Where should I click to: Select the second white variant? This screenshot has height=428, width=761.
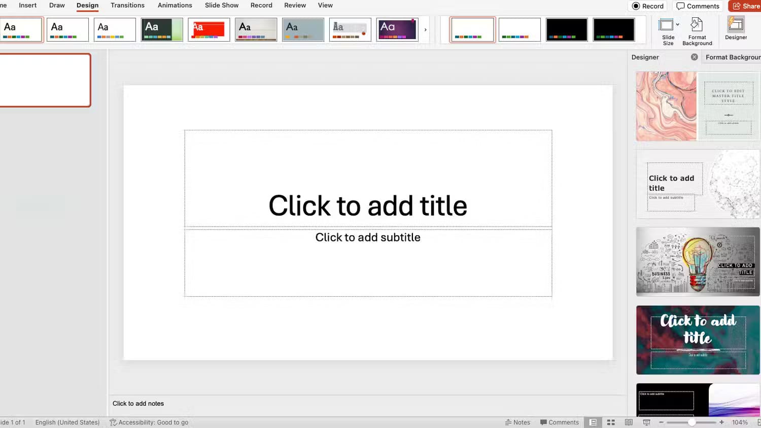click(520, 29)
